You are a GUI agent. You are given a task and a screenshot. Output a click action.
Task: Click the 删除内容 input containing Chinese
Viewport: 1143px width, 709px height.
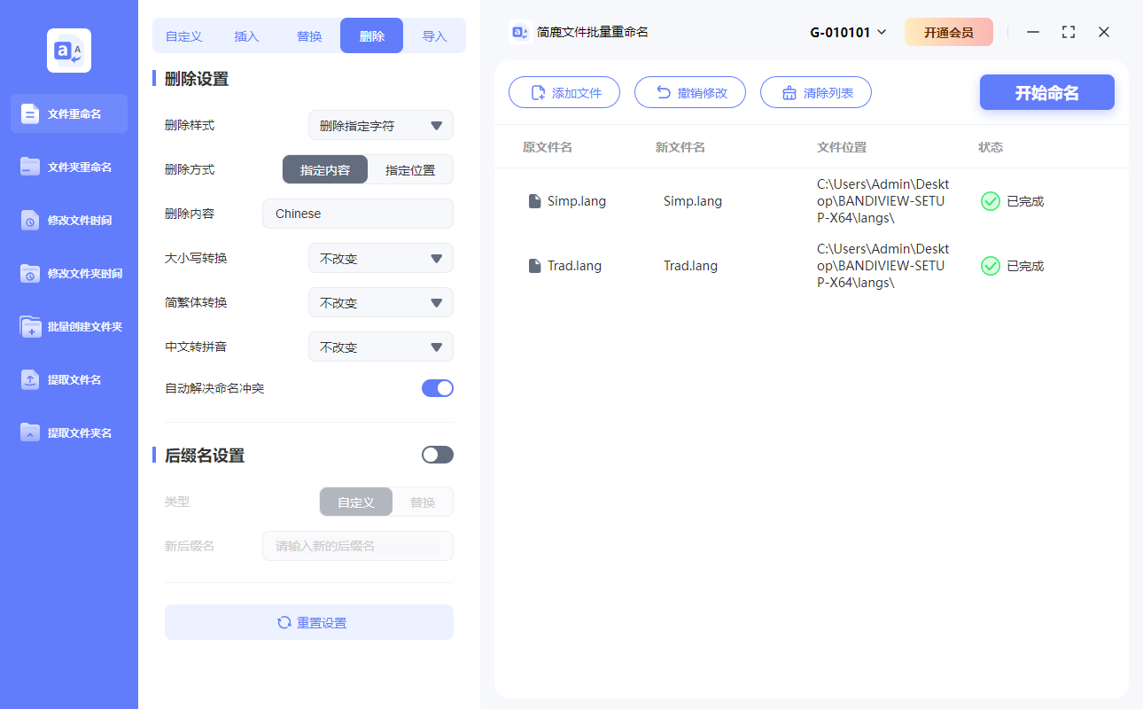click(357, 214)
